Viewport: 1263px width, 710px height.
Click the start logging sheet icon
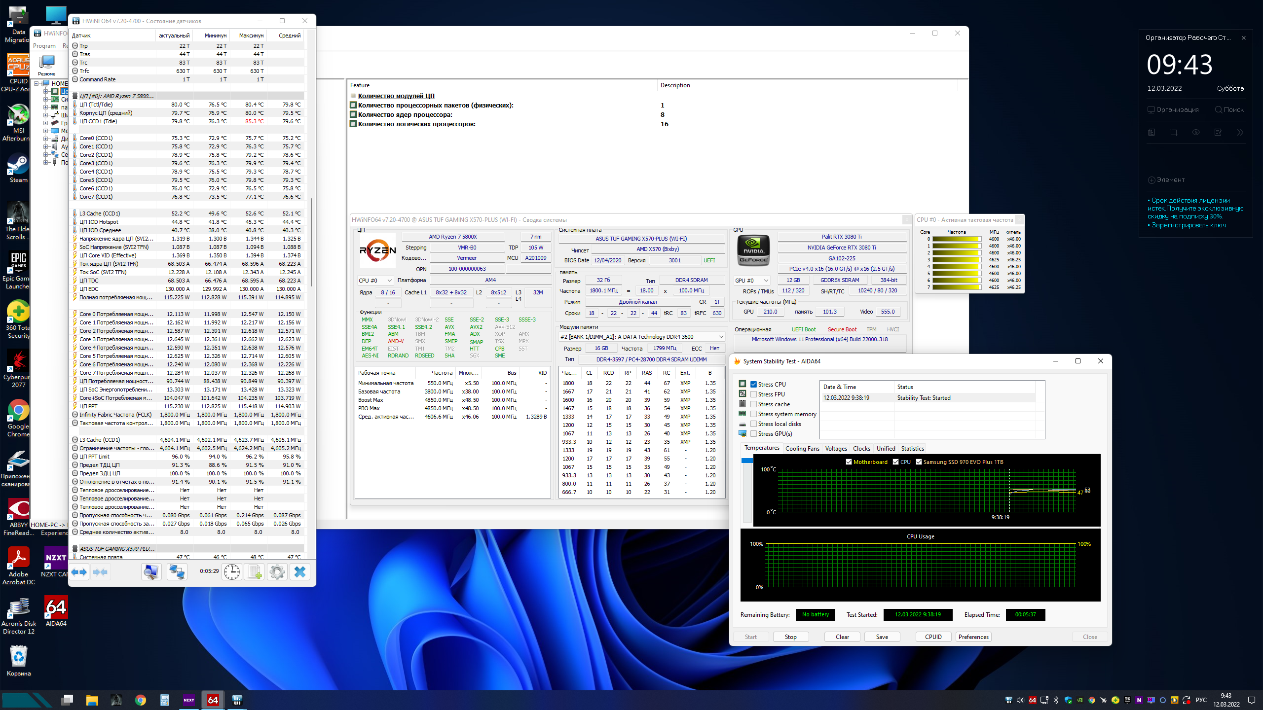(255, 572)
